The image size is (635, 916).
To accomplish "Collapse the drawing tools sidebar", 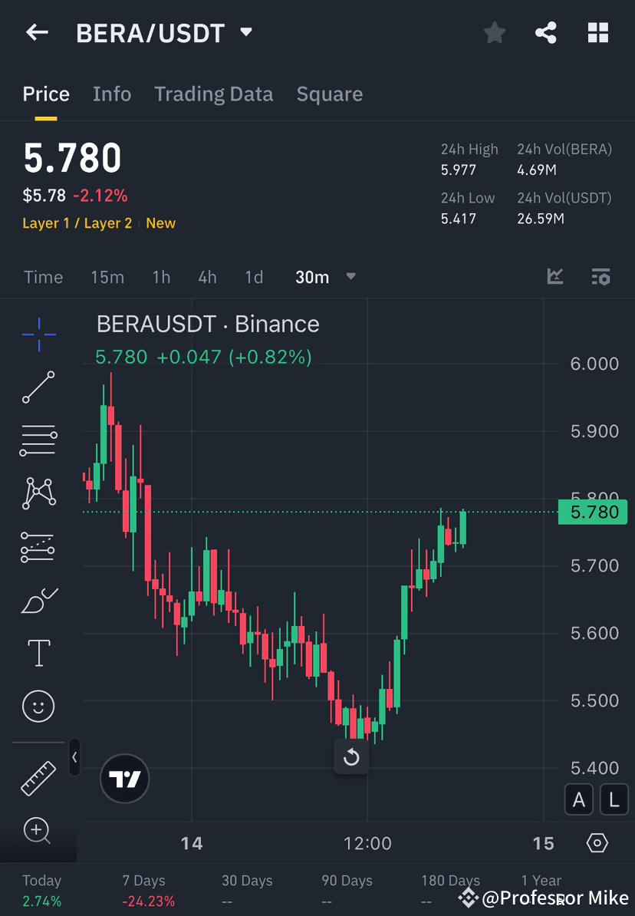I will 74,758.
